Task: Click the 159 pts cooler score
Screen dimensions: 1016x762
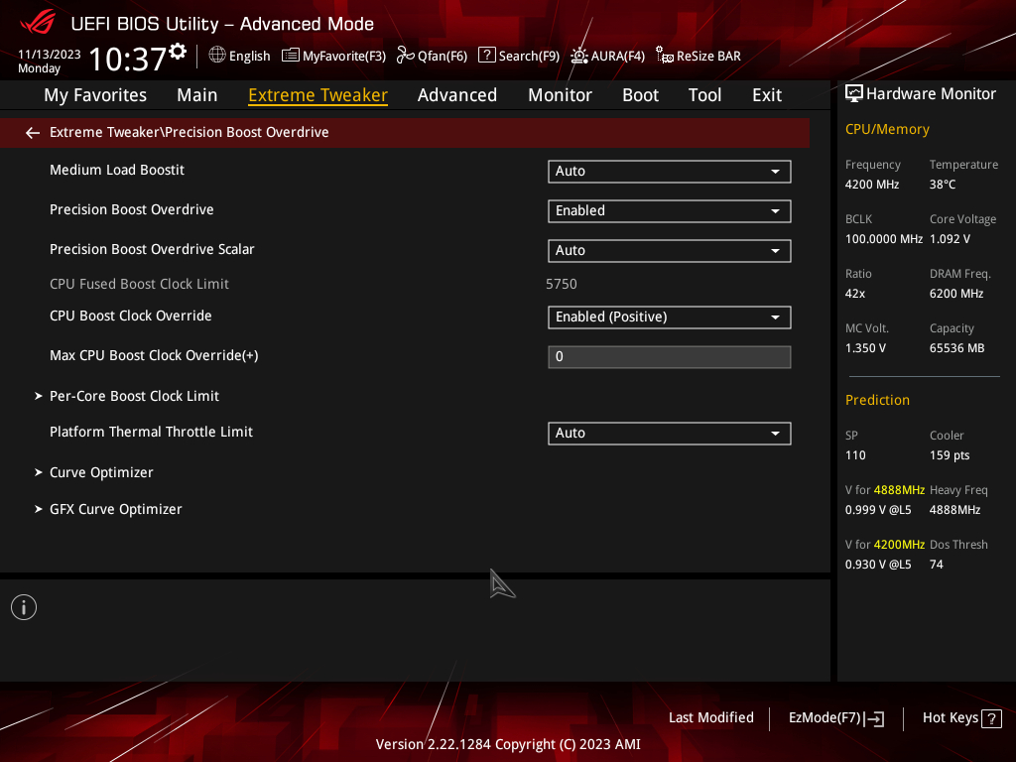Action: [x=950, y=455]
